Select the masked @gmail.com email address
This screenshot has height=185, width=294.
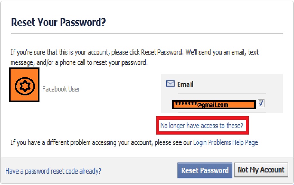[x=213, y=105]
